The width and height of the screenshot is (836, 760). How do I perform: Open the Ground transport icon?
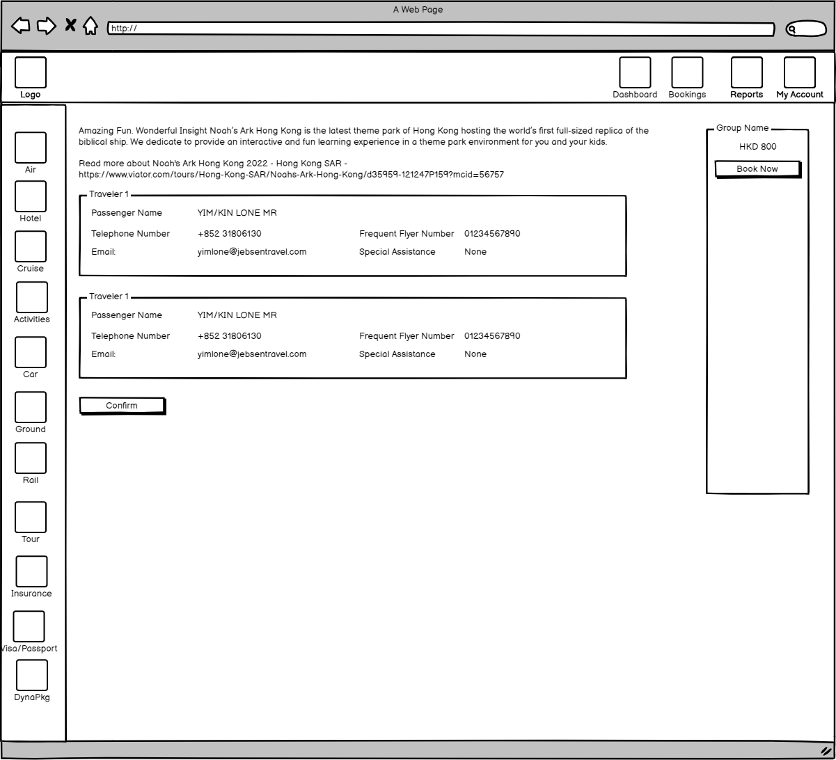coord(31,407)
